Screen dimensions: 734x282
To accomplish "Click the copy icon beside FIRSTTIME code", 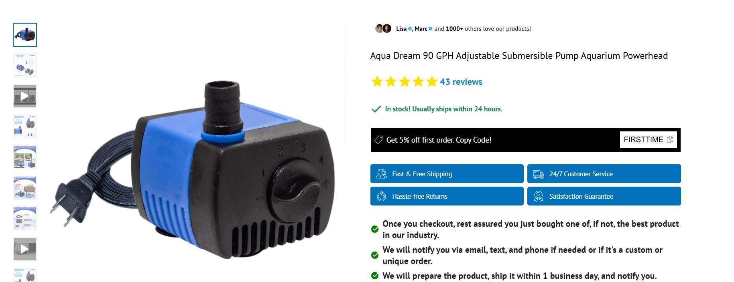I will coord(670,140).
